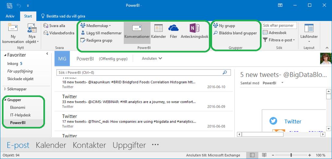The height and width of the screenshot is (159, 332).
Task: Switch to E-post navigation
Action: (x=18, y=145)
